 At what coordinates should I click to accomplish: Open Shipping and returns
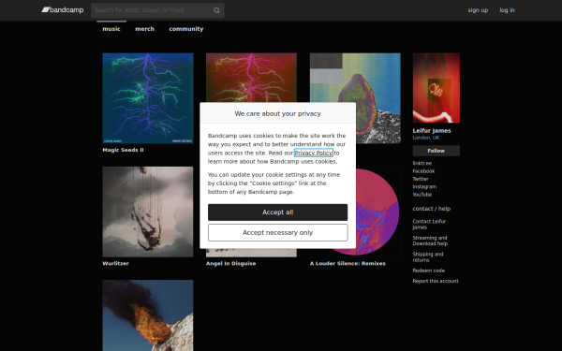coord(428,256)
